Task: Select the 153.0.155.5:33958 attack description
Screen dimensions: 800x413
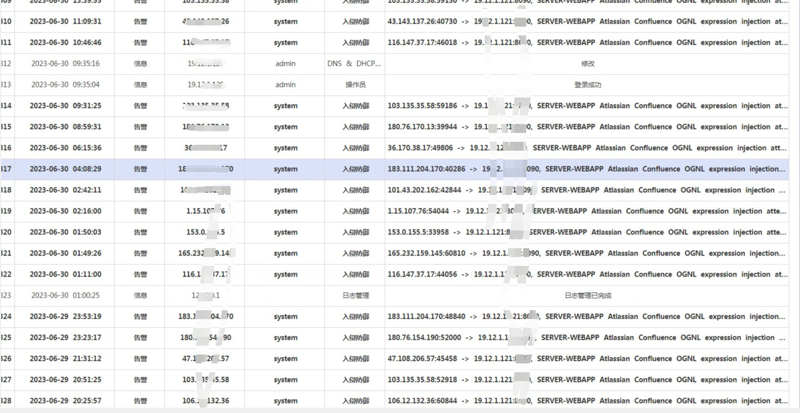Action: 587,233
